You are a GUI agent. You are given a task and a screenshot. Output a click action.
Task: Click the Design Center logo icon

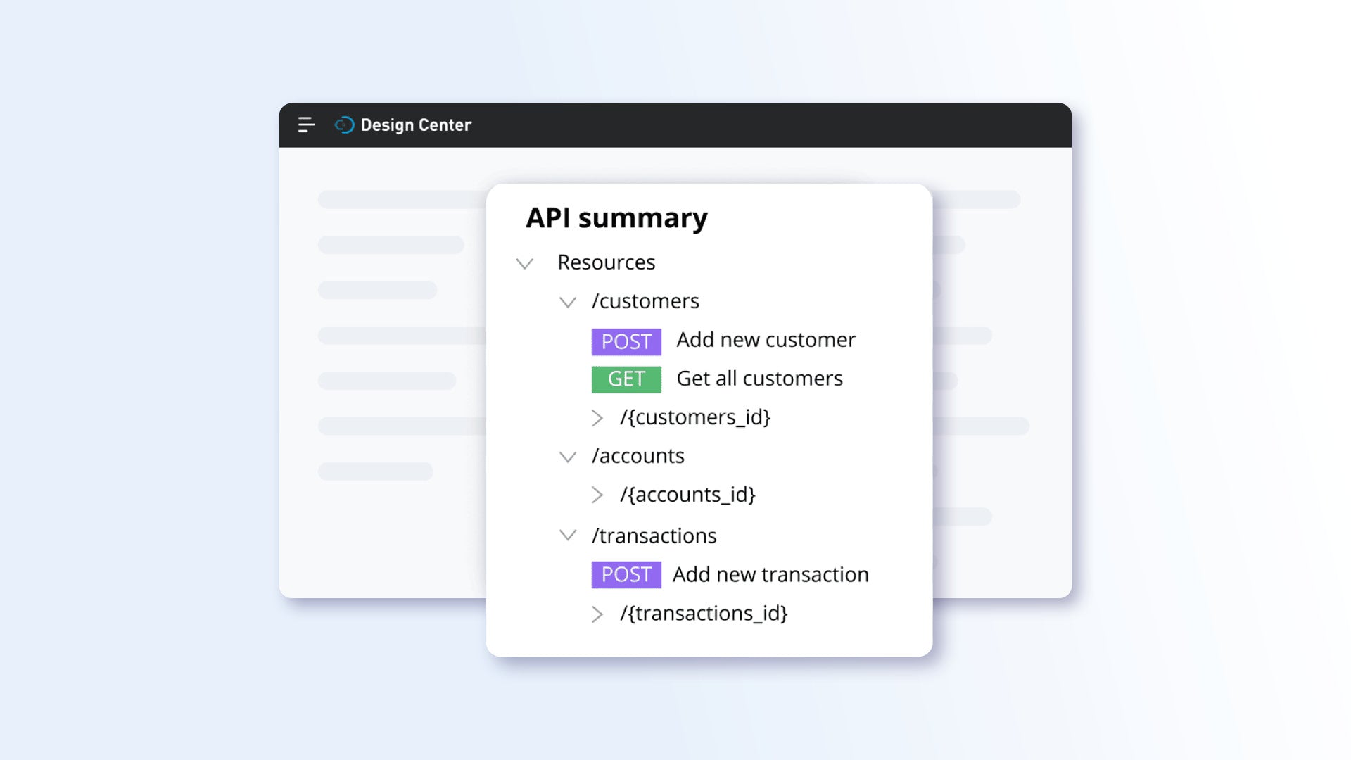click(x=344, y=125)
